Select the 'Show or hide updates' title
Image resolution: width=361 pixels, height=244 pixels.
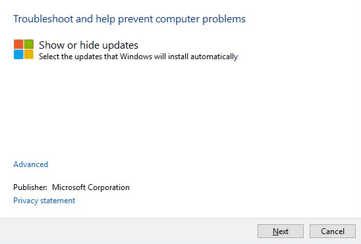(88, 45)
